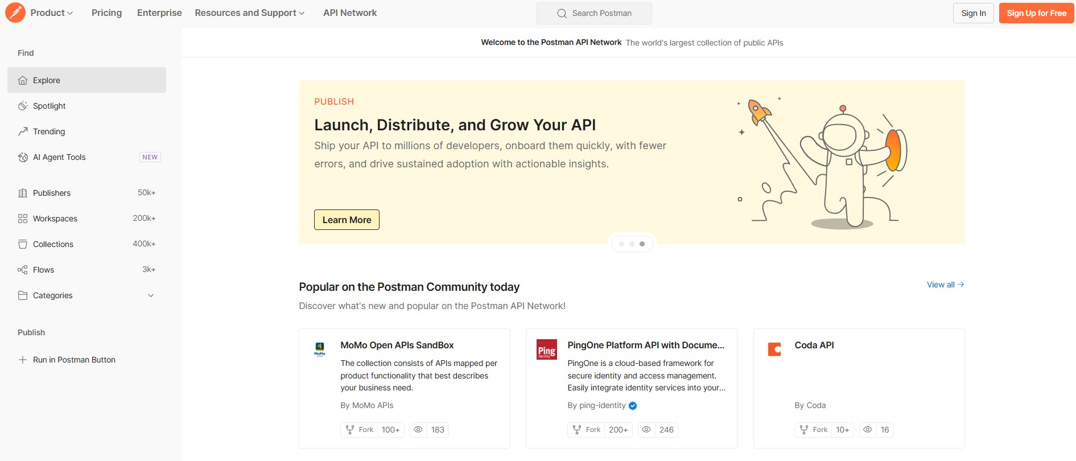Image resolution: width=1076 pixels, height=461 pixels.
Task: Select the first carousel dot
Action: click(621, 244)
